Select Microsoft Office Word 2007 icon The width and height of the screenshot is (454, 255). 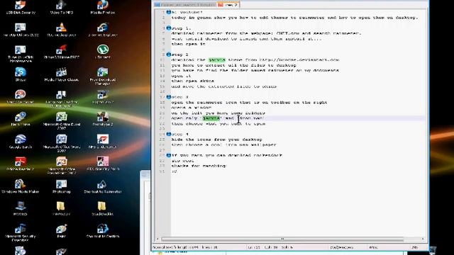pos(62,143)
